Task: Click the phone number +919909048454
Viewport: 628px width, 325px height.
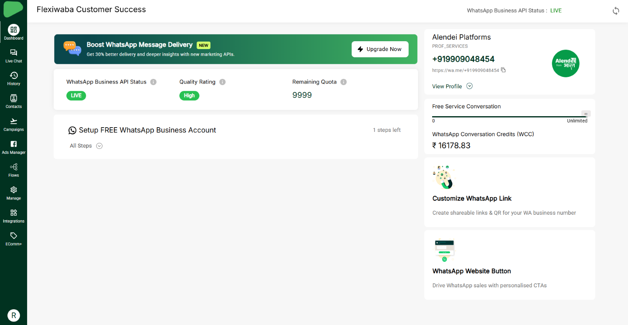Action: coord(463,59)
